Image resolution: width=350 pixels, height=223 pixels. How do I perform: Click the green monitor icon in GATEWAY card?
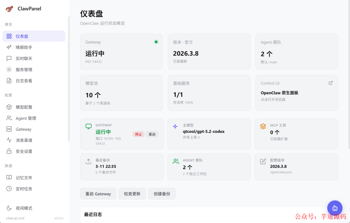pyautogui.click(x=88, y=126)
